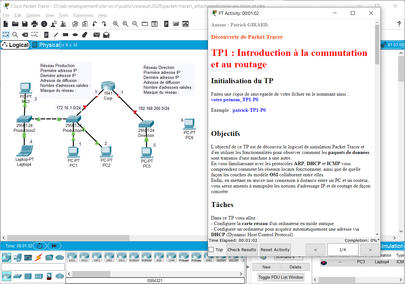405x284 pixels.
Task: Create a new file with the New icon
Action: click(x=5, y=24)
